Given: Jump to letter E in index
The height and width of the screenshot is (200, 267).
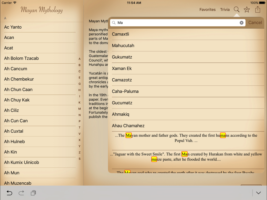Looking at the screenshot, I should tap(80, 78).
